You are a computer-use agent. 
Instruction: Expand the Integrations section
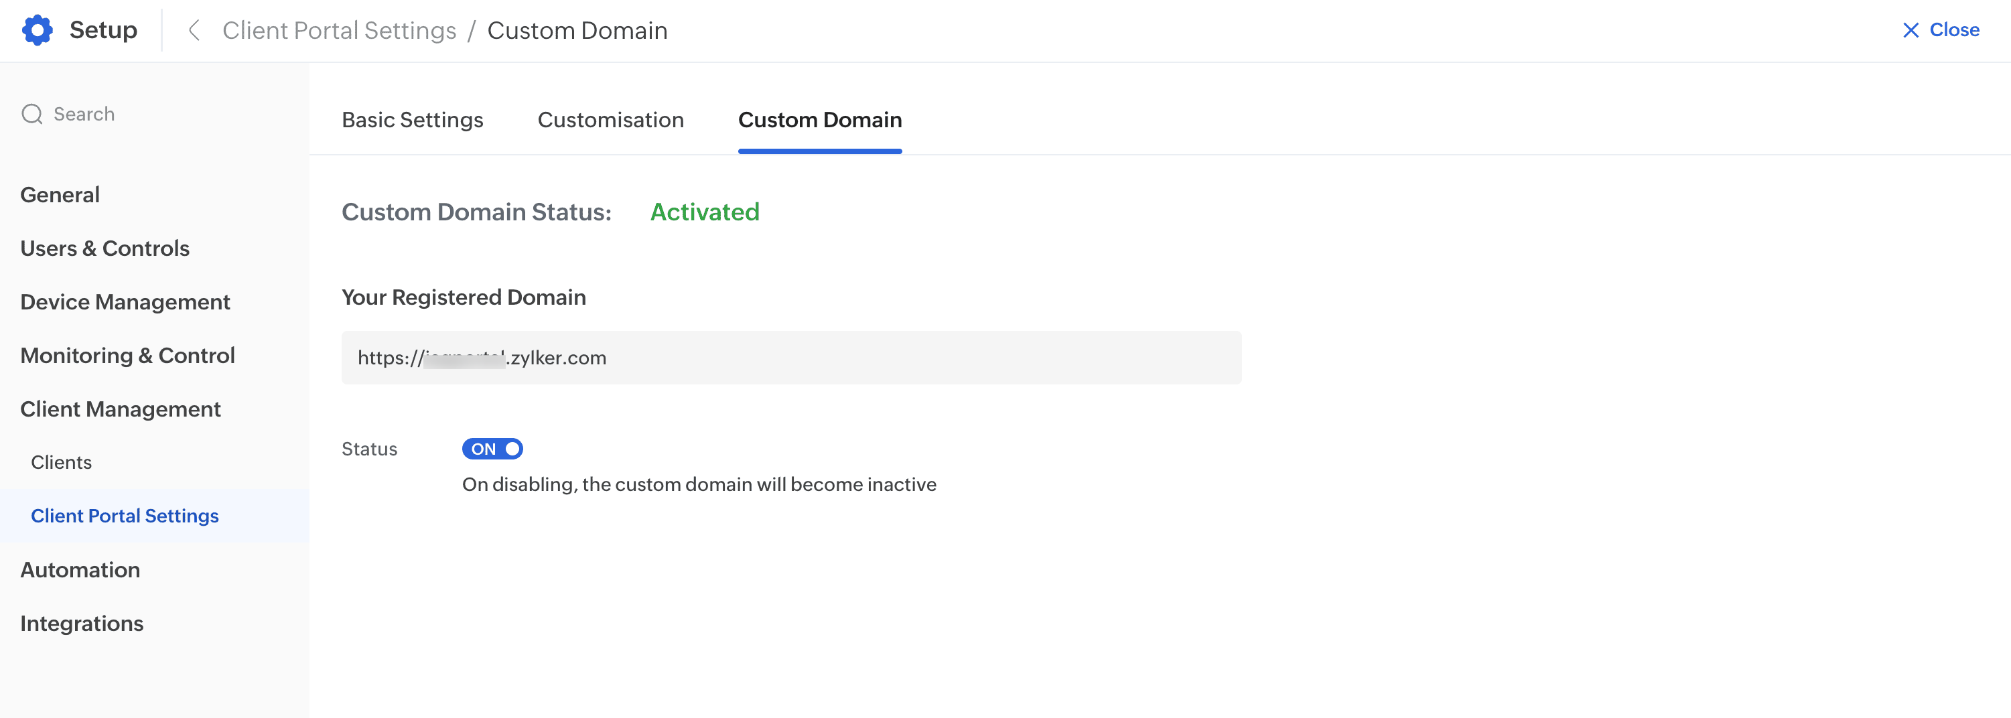[x=82, y=624]
